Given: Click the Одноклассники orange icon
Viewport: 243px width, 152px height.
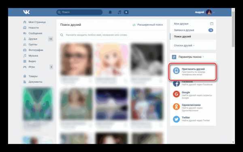Looking at the screenshot, I should [176, 106].
